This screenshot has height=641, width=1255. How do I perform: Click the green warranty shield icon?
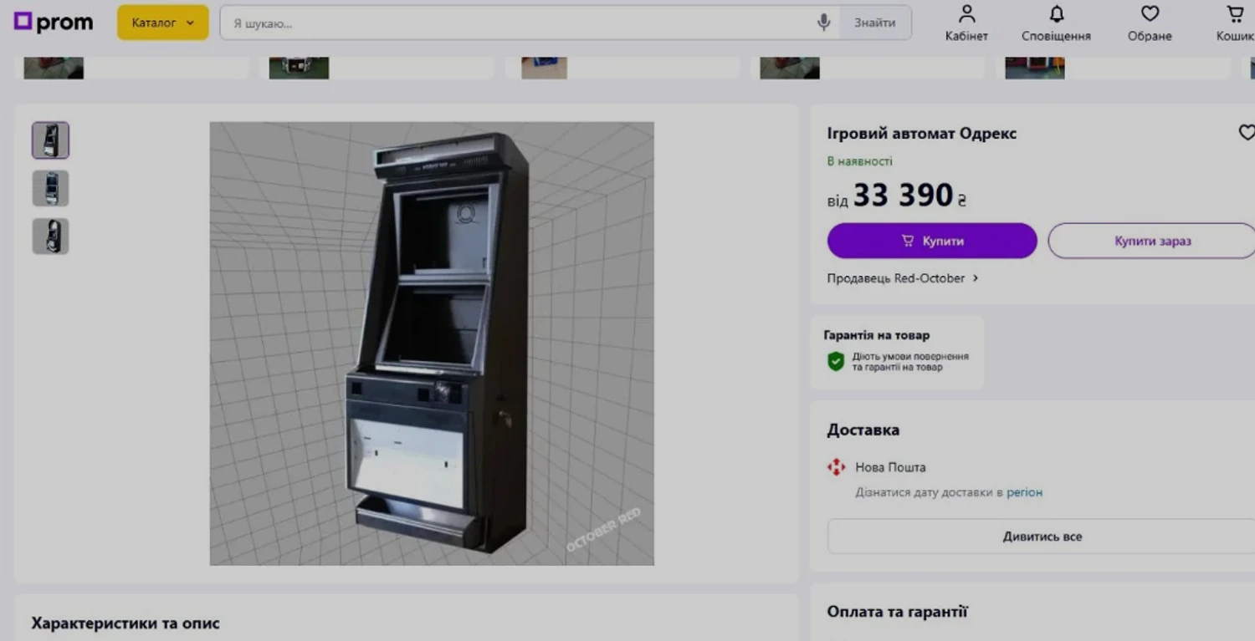pyautogui.click(x=836, y=361)
